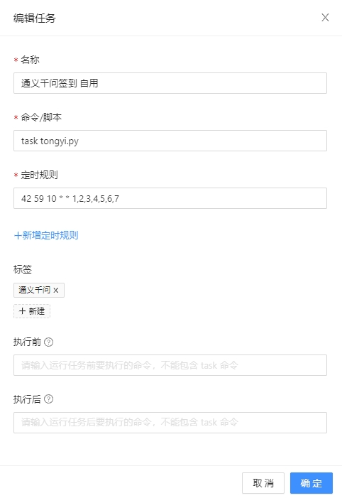Click the 标签 section label
Image resolution: width=342 pixels, height=498 pixels.
coord(23,269)
